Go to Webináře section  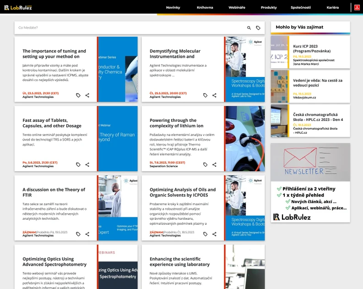coord(237,7)
